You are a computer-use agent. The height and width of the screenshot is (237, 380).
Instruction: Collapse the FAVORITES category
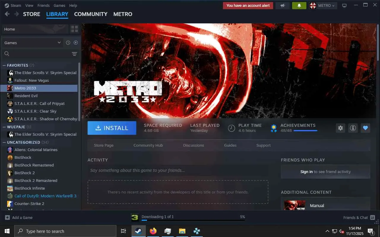[x=4, y=65]
